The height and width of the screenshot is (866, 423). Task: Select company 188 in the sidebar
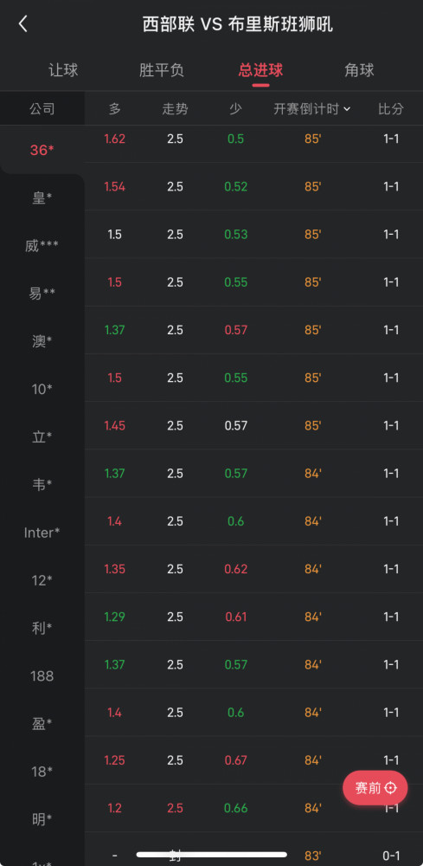42,676
